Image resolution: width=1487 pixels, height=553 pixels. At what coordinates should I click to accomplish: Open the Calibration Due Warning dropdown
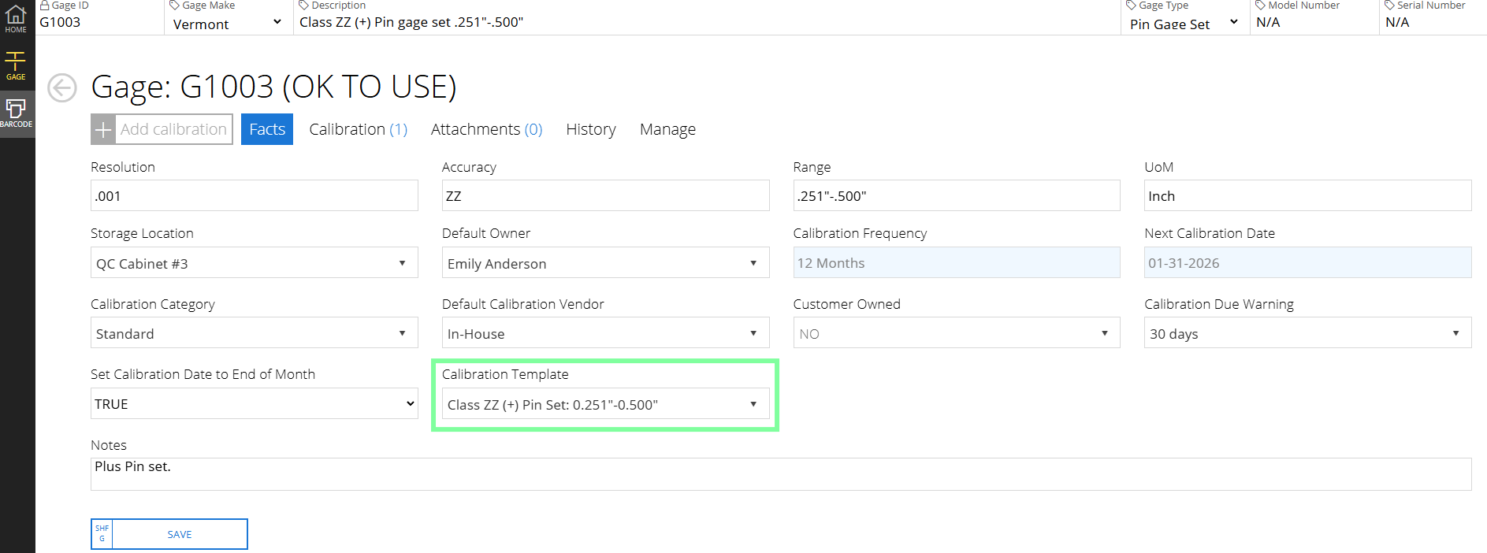[x=1307, y=333]
